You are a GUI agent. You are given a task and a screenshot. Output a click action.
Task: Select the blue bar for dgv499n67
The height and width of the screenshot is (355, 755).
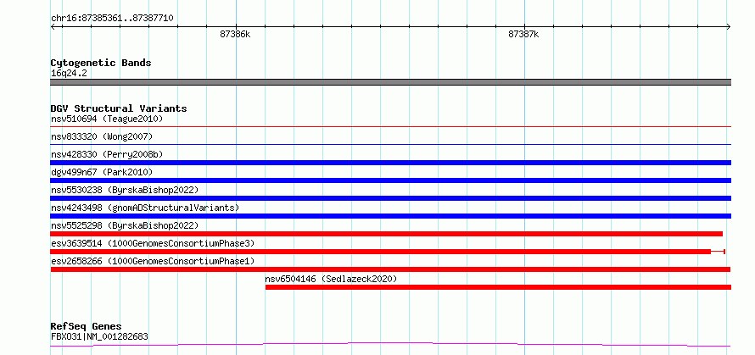390,180
